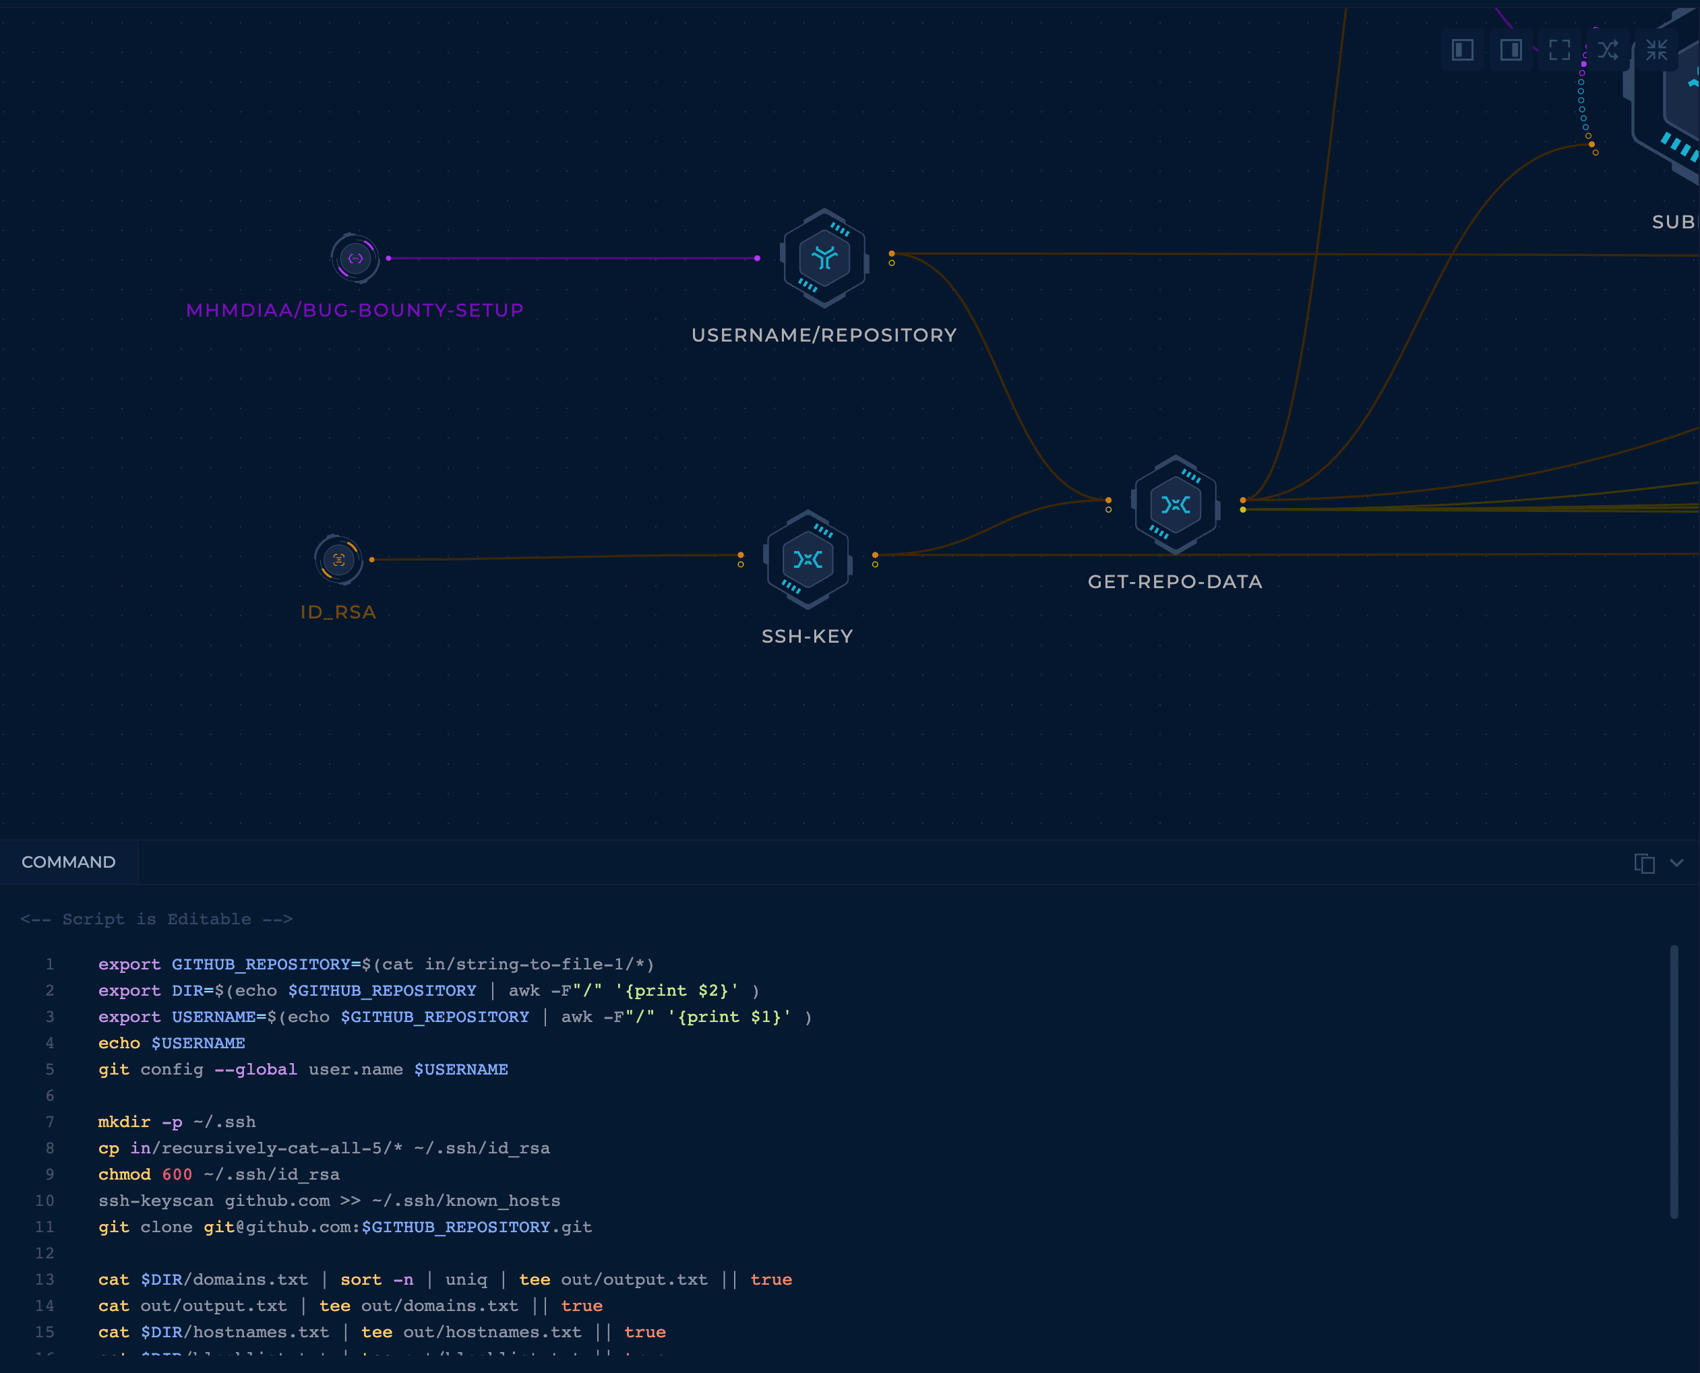Image resolution: width=1700 pixels, height=1373 pixels.
Task: Select the MHMDIAA/BUG-BOUNTY-SETUP string input node icon
Action: [355, 258]
